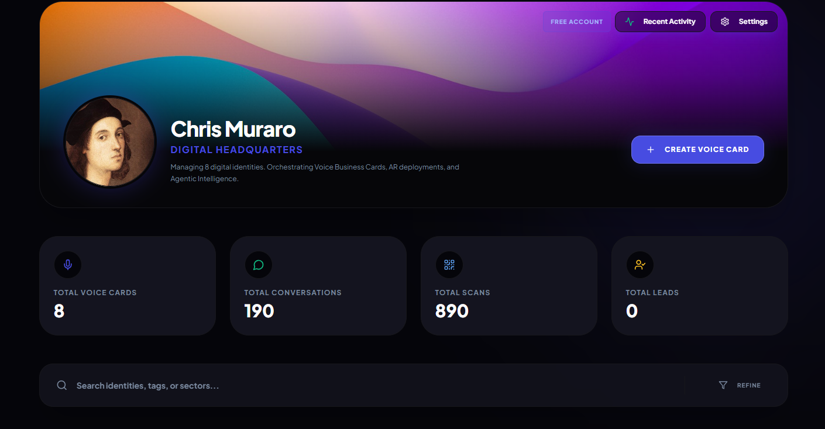Click the Total Leads value 0

631,311
